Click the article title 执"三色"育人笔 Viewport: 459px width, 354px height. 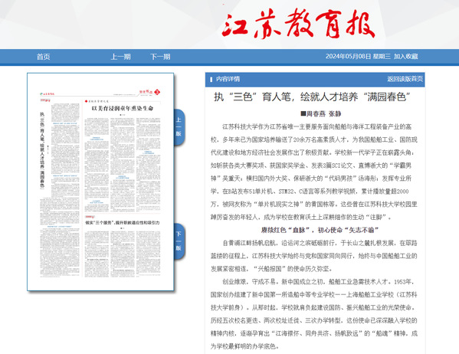pos(312,97)
